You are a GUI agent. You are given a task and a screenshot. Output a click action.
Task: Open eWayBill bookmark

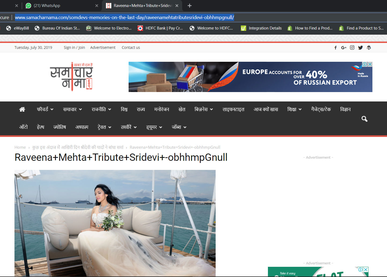tap(17, 28)
